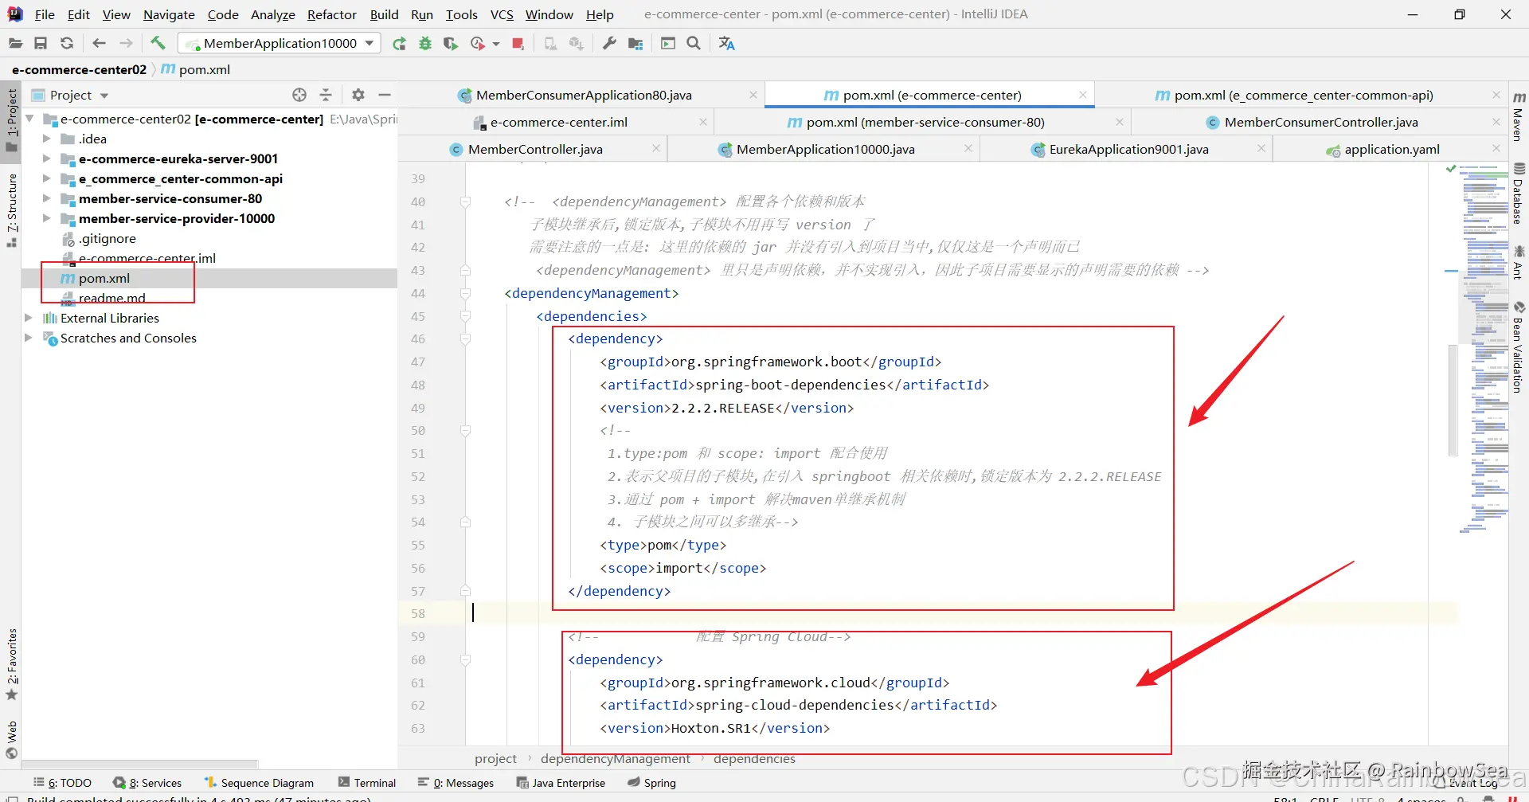The image size is (1529, 802).
Task: Click the Open folder toolbar icon
Action: click(x=15, y=43)
